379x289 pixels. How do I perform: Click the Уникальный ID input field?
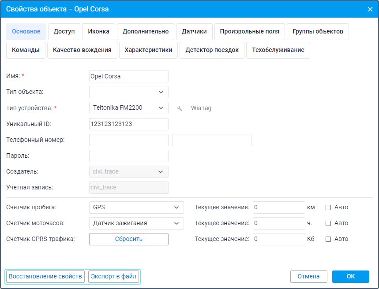click(129, 124)
